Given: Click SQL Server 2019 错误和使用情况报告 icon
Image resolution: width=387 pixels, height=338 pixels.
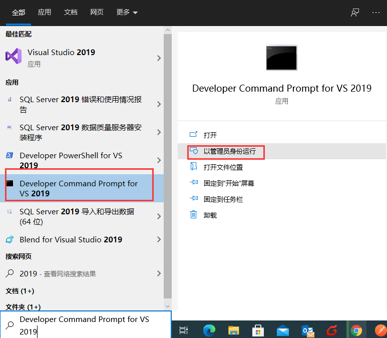Looking at the screenshot, I should click(10, 100).
